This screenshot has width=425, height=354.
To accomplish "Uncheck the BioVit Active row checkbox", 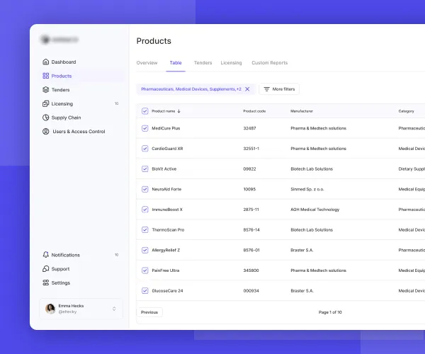I will pos(145,169).
